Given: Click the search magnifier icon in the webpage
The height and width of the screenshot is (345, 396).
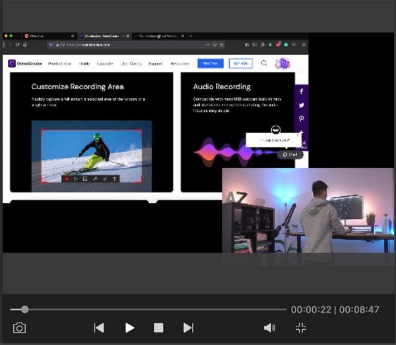Looking at the screenshot, I should [x=263, y=63].
